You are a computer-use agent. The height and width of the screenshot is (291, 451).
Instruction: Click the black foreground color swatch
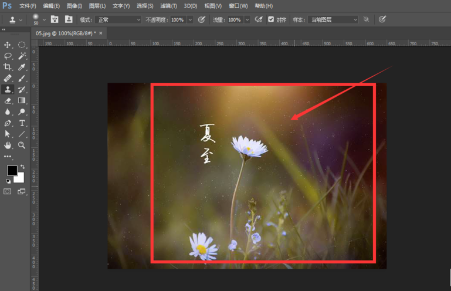tap(12, 171)
